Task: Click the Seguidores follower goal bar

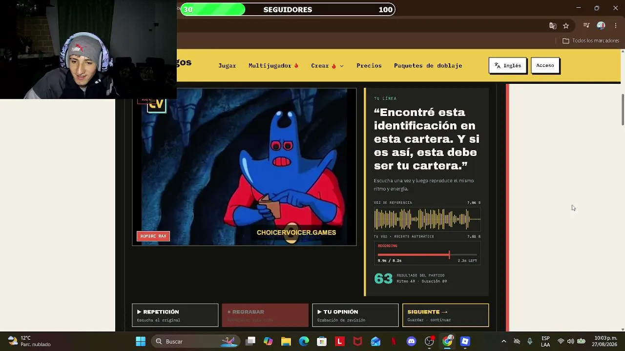Action: pos(288,9)
